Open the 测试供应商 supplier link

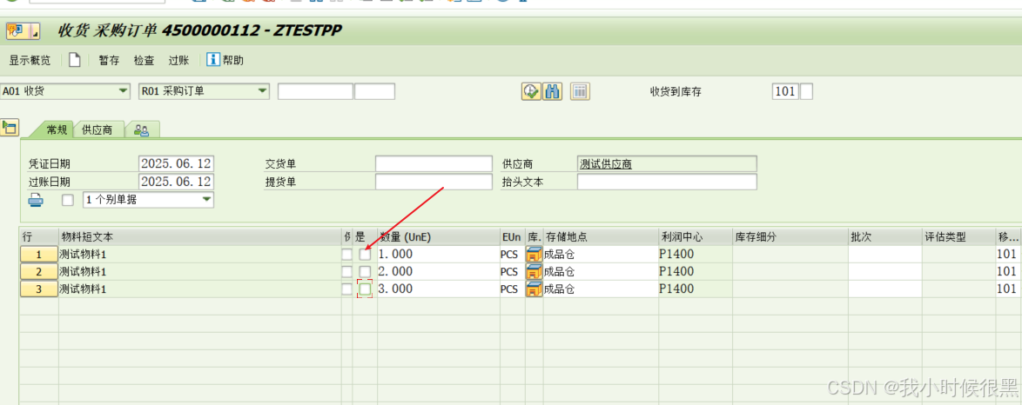point(606,164)
